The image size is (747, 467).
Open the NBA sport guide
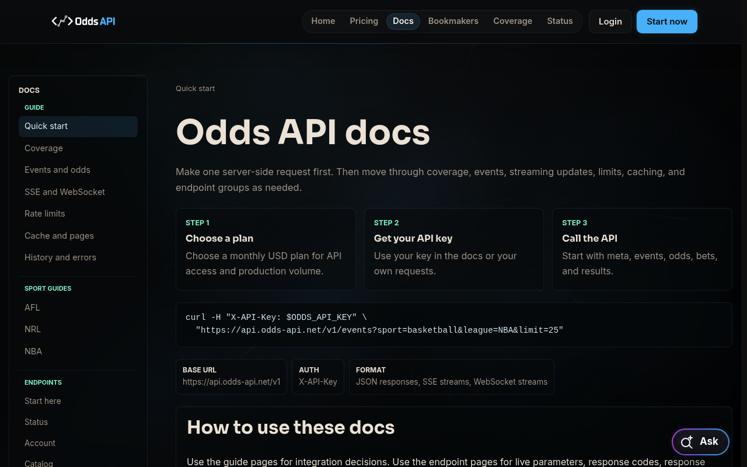(78, 351)
